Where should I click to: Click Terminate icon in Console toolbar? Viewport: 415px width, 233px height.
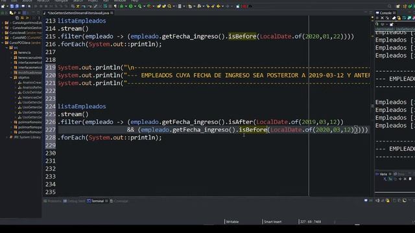tap(377, 18)
